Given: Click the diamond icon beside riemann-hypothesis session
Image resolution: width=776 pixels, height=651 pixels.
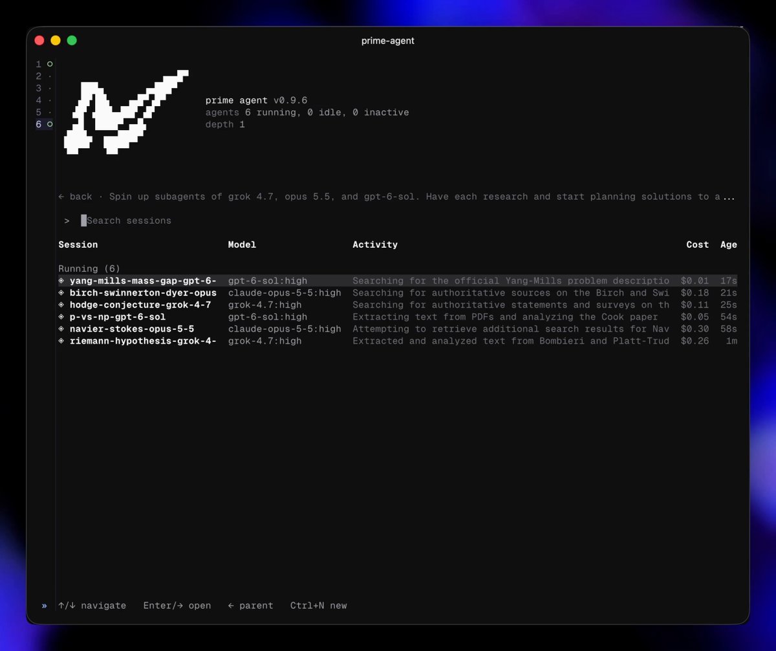Looking at the screenshot, I should [x=61, y=341].
